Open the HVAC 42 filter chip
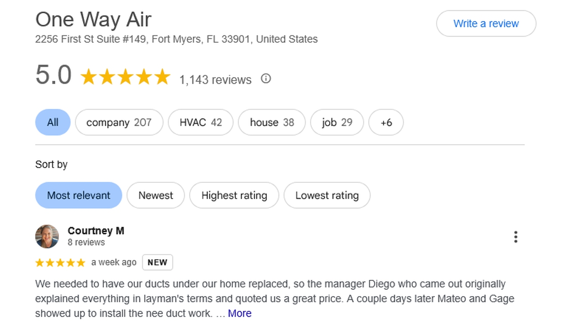Viewport: 571px width, 330px height. tap(201, 122)
